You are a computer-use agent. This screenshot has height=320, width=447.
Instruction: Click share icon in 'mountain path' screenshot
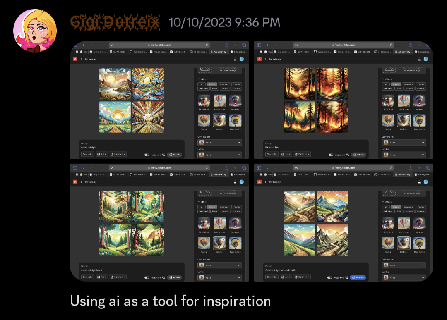pos(411,168)
